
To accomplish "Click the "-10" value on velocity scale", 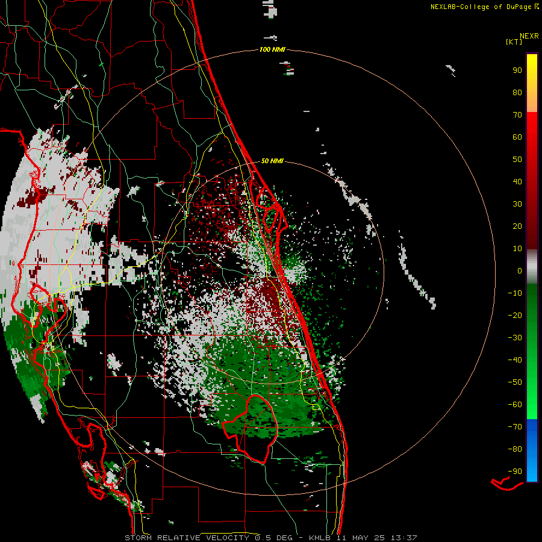I will click(515, 293).
